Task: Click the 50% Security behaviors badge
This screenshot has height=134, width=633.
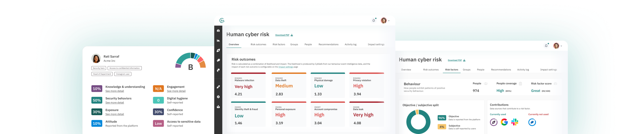Action: point(97,100)
